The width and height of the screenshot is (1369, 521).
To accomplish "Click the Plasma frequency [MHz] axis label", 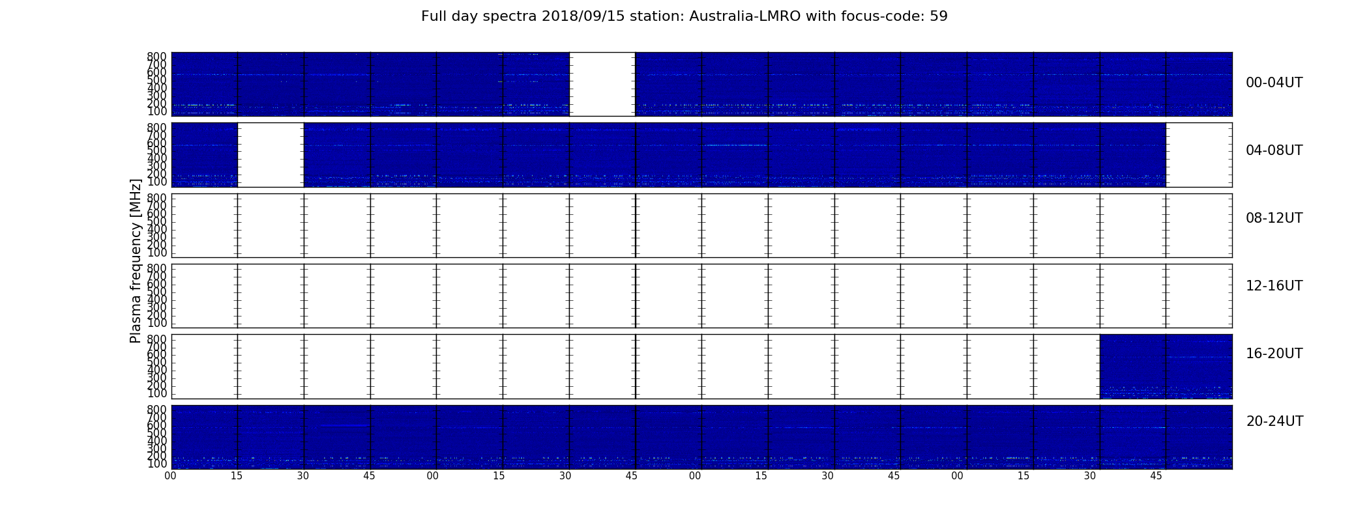I will click(136, 260).
